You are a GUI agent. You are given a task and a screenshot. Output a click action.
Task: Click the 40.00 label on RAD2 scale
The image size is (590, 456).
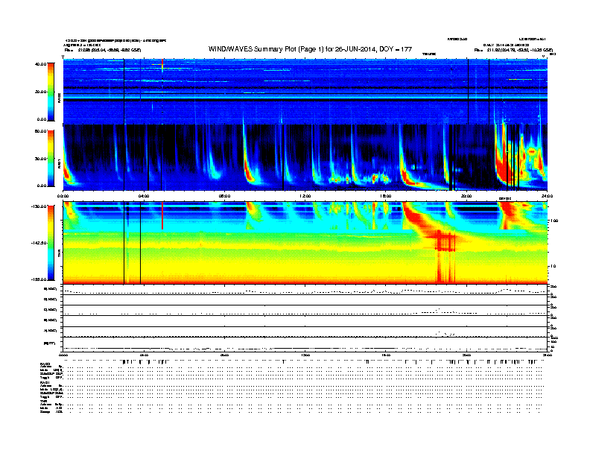pyautogui.click(x=40, y=64)
